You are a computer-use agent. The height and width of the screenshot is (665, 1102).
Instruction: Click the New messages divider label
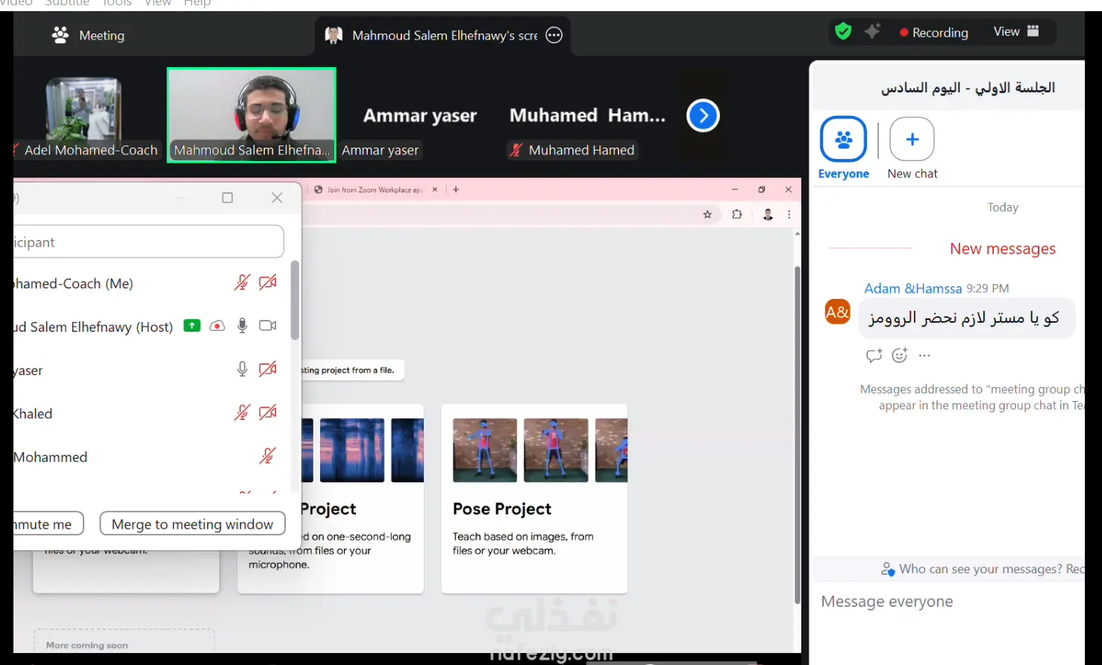pos(1003,249)
